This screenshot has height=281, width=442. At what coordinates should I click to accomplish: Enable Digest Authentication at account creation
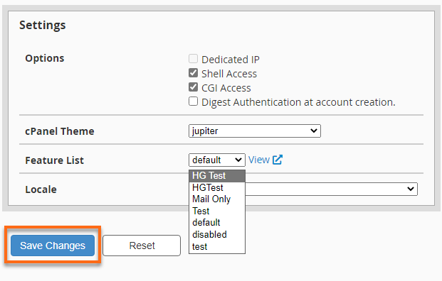193,101
